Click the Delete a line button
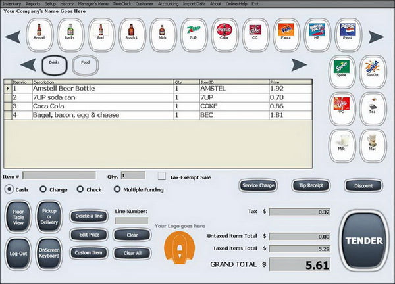The height and width of the screenshot is (284, 395). 89,216
